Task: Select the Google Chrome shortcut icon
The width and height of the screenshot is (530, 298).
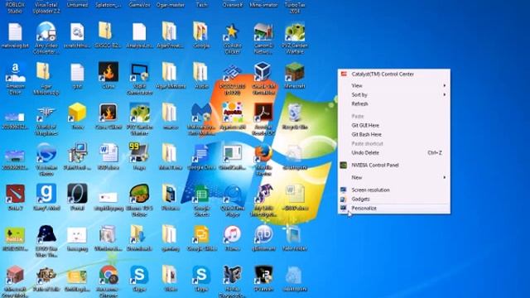Action: (x=108, y=275)
